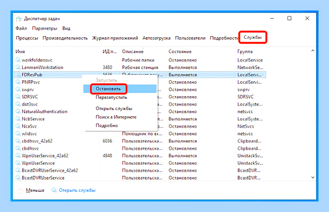This screenshot has width=329, height=212.
Task: Click the scrollbar down arrow
Action: (x=313, y=177)
